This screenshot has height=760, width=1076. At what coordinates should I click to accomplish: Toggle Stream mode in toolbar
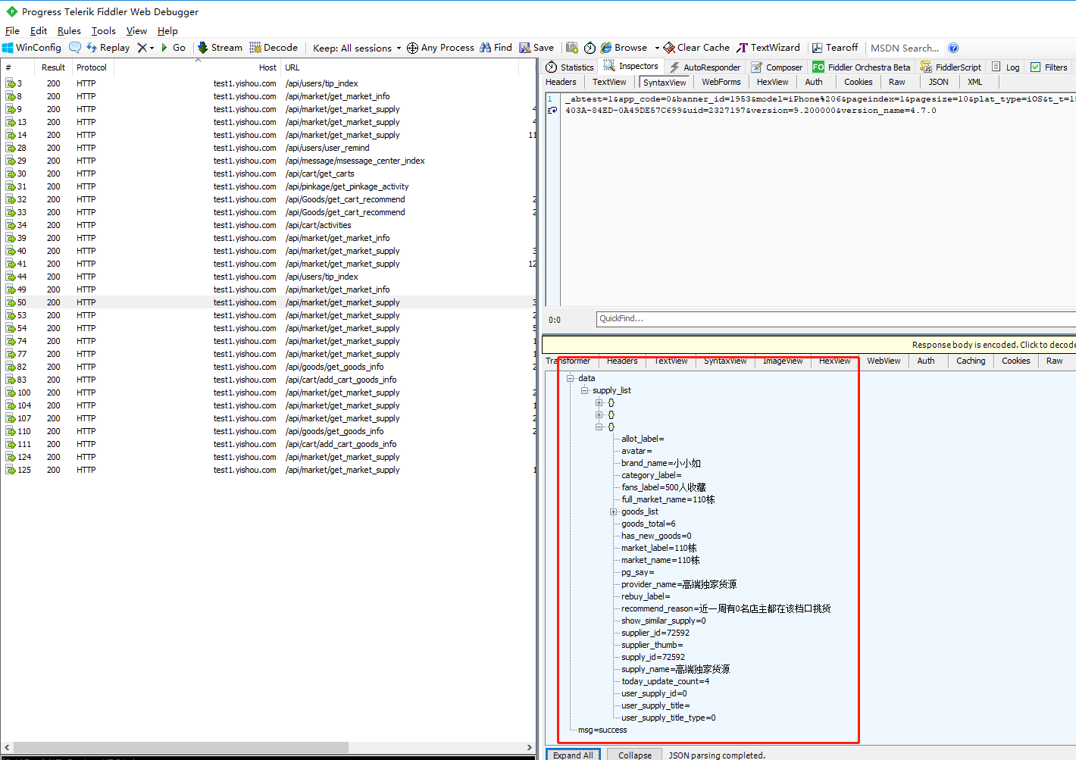click(x=220, y=48)
